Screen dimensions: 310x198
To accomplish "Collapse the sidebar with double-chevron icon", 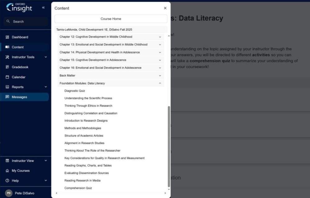I will pyautogui.click(x=43, y=7).
